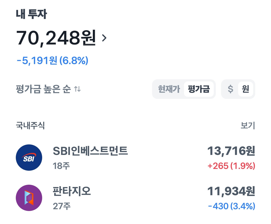Tap the SBI인베스트먼트 logo icon
271x224 pixels.
click(x=29, y=157)
